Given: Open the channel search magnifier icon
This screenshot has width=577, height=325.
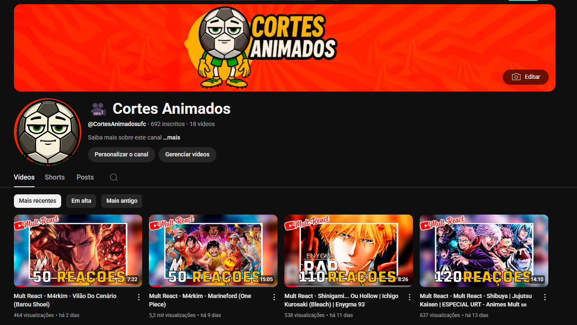Looking at the screenshot, I should [x=114, y=177].
